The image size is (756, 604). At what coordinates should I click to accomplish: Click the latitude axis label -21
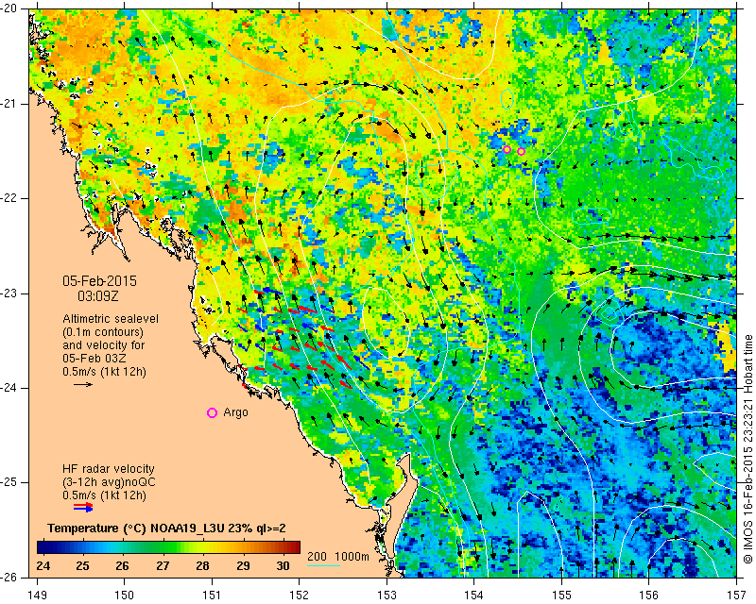point(8,104)
